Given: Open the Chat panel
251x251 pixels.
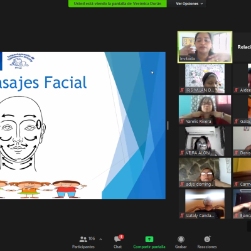Looking at the screenshot, I should pyautogui.click(x=117, y=242).
